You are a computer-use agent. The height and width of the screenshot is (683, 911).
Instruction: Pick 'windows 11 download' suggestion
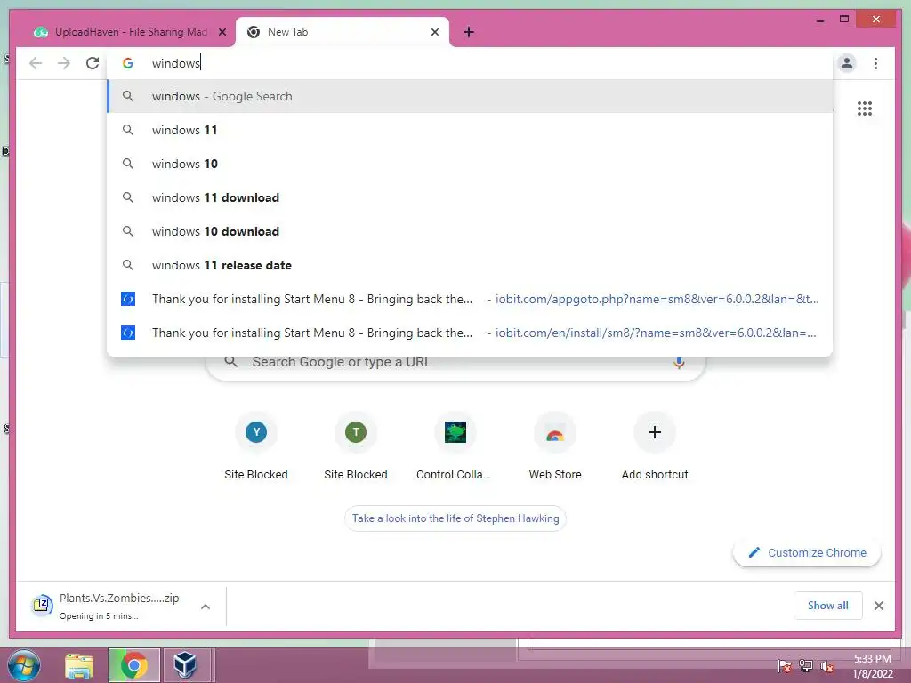tap(470, 197)
